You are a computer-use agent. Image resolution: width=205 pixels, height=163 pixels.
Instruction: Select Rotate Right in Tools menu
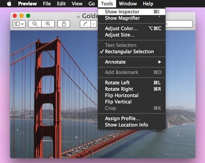point(119,89)
